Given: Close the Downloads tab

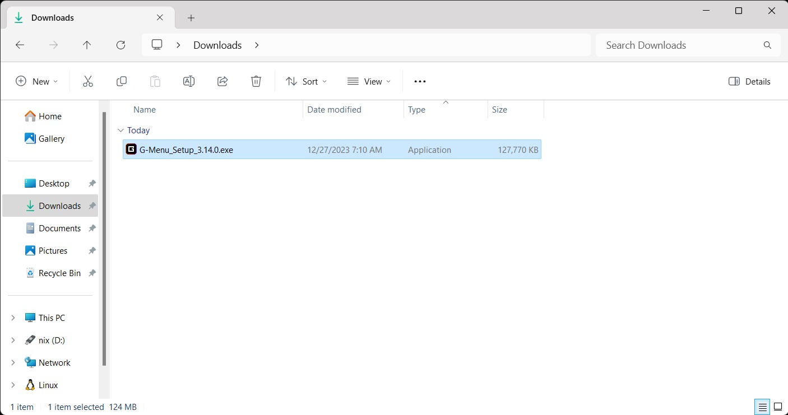Looking at the screenshot, I should pyautogui.click(x=160, y=17).
